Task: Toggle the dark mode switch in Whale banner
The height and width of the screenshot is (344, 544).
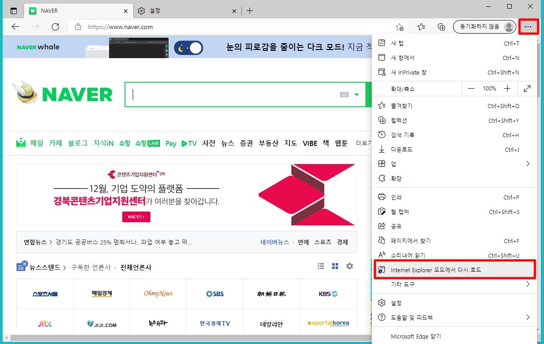Action: 189,48
